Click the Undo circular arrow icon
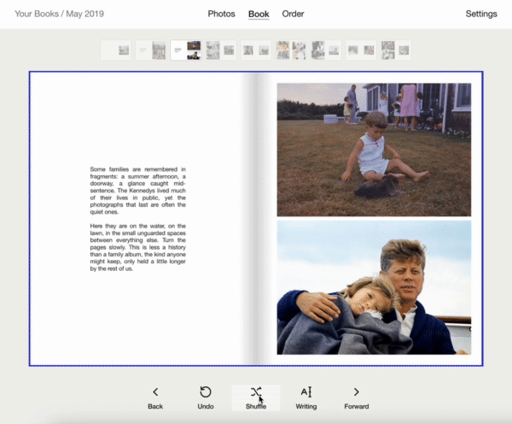 (206, 392)
